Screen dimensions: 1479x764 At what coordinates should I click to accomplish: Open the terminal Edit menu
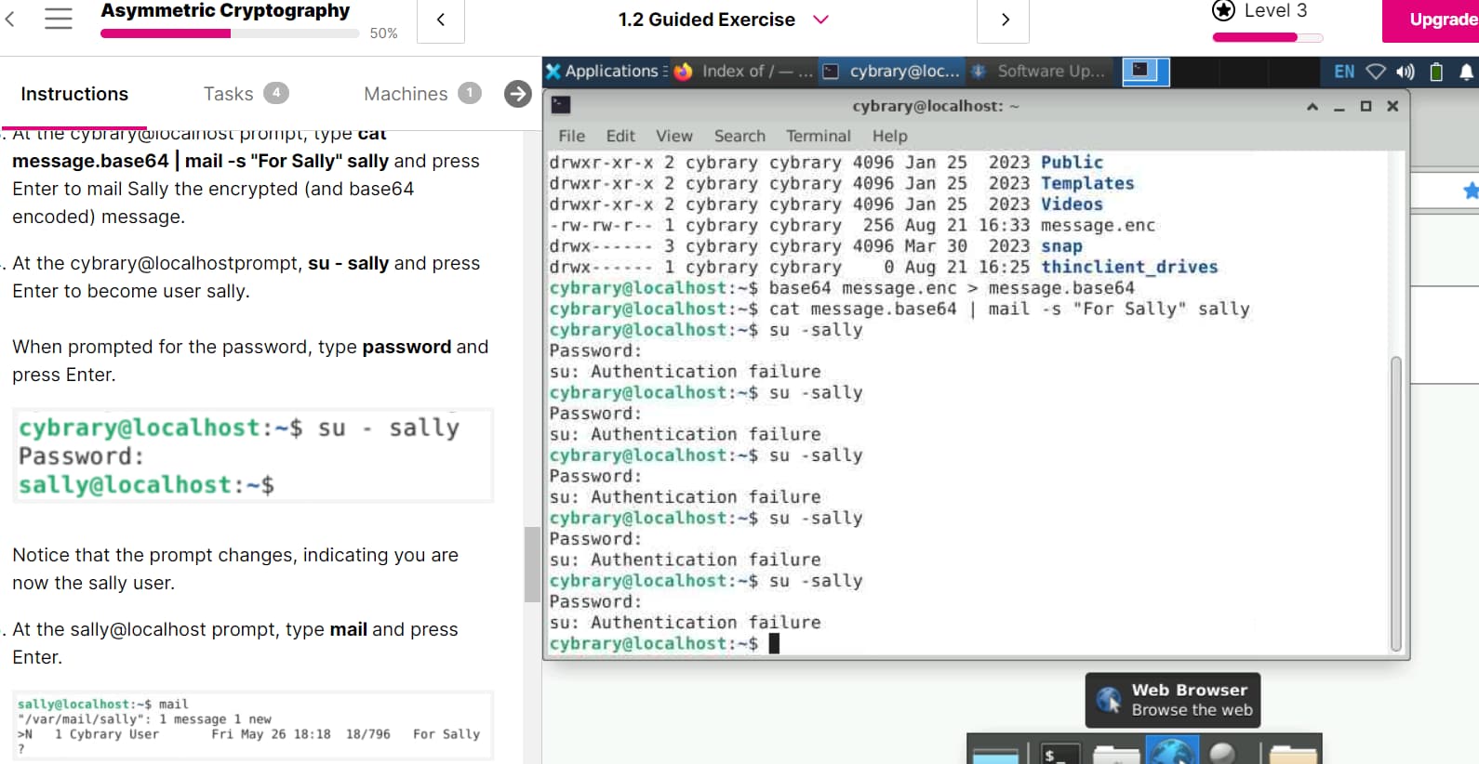(620, 136)
